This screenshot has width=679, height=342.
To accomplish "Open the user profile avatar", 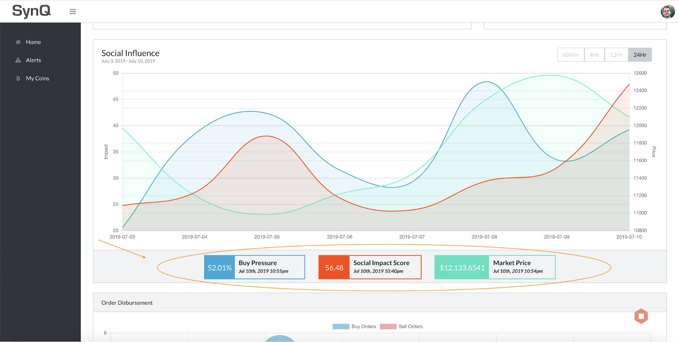I will click(x=667, y=12).
